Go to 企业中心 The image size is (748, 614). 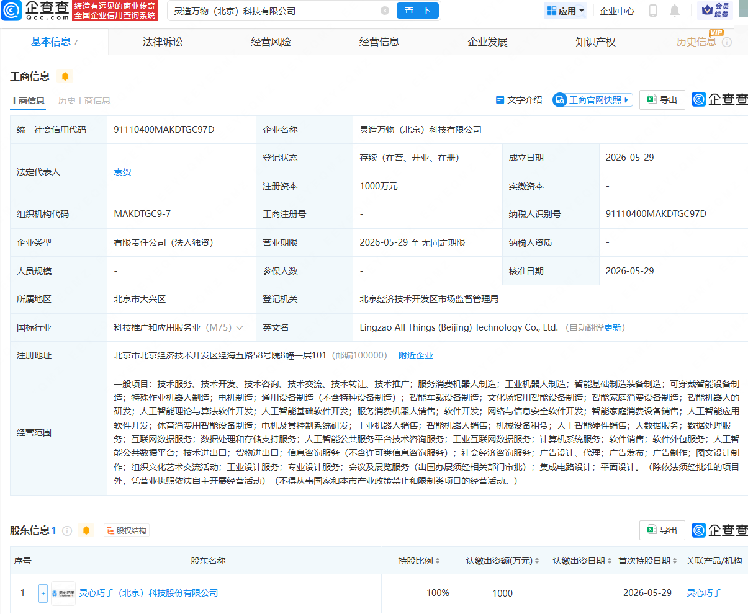click(617, 11)
